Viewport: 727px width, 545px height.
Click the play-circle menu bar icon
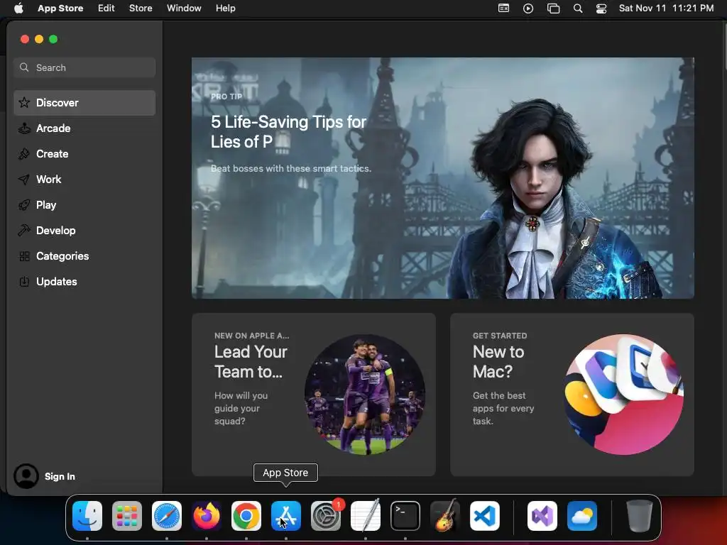pyautogui.click(x=528, y=9)
